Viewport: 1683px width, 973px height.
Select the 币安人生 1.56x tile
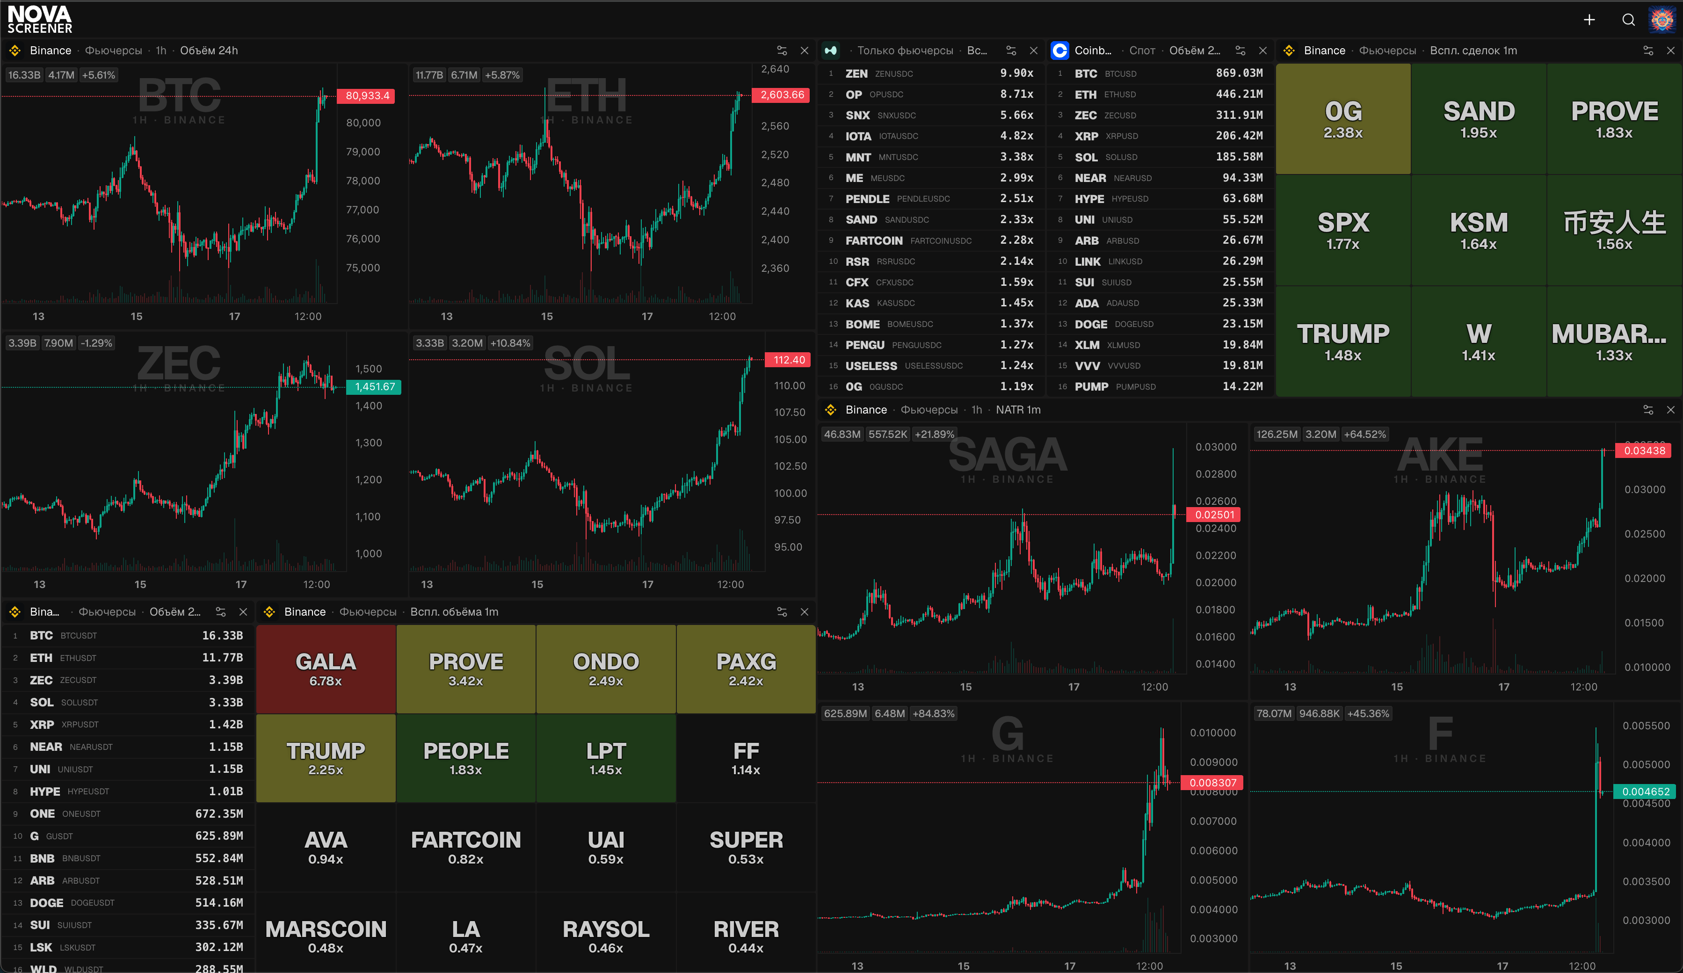pos(1614,231)
